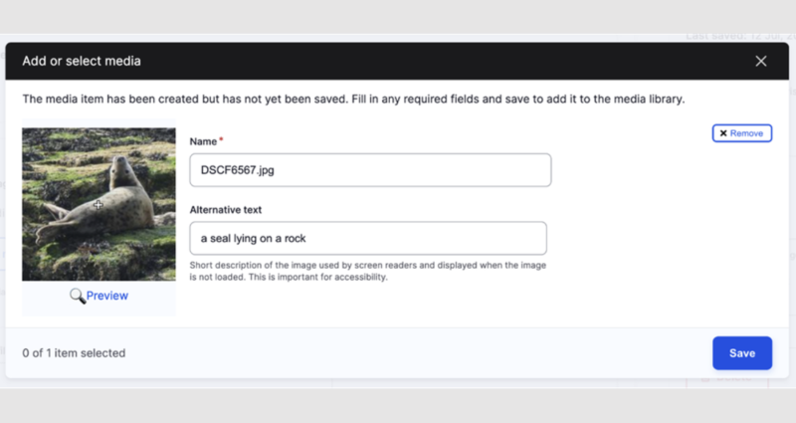This screenshot has height=423, width=796.
Task: Click the Alternative text label
Action: (226, 210)
